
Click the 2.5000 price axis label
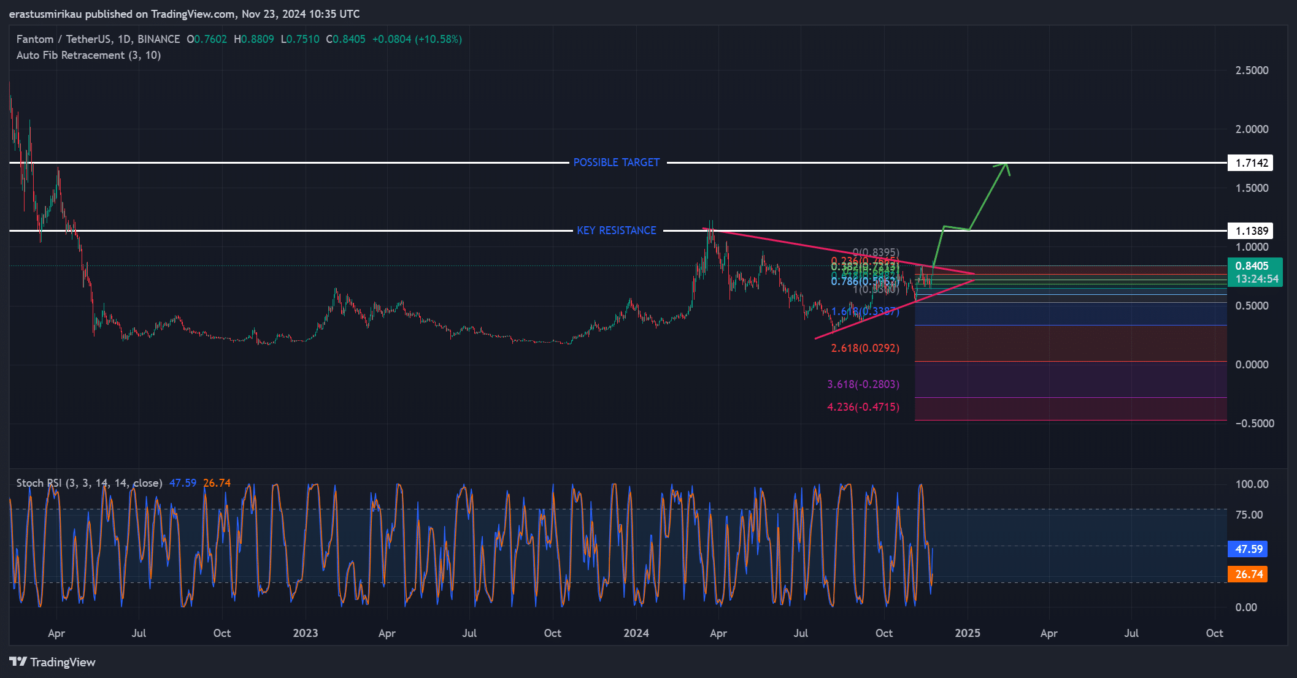pyautogui.click(x=1252, y=70)
